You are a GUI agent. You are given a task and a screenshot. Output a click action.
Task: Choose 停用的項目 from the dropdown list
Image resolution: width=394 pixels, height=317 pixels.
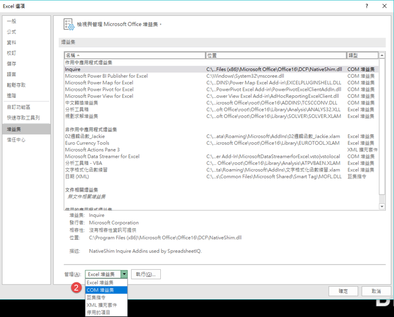[107, 313]
